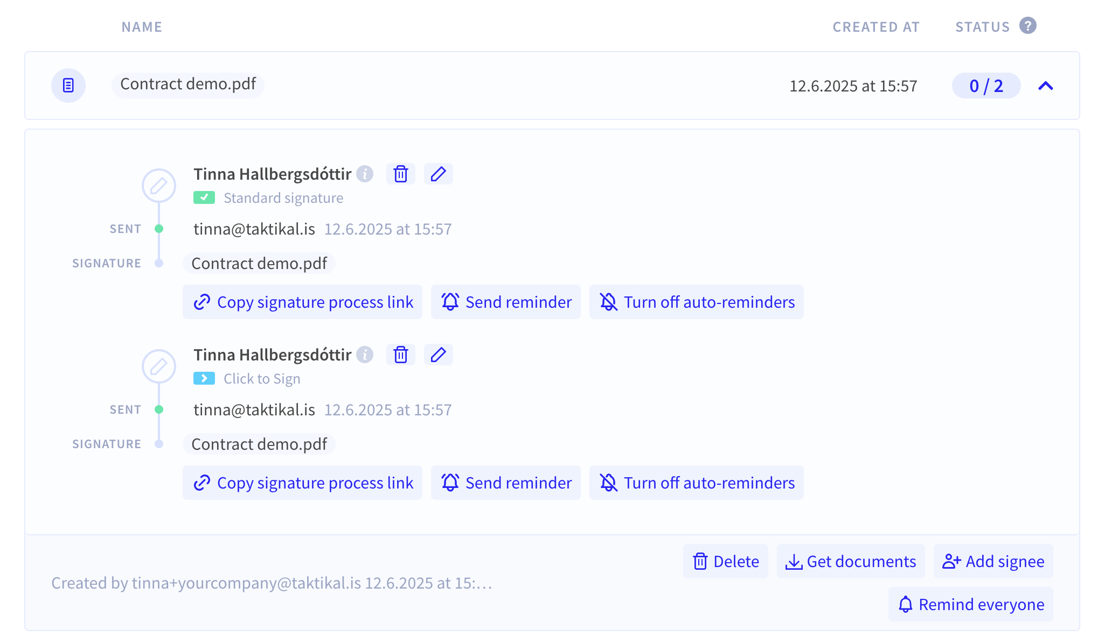Click the green SENT dot for Click to Sign signee

(159, 409)
